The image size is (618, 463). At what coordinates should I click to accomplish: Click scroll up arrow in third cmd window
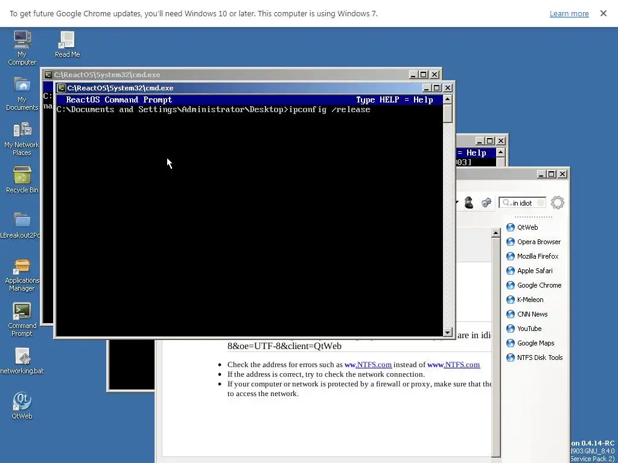point(500,153)
